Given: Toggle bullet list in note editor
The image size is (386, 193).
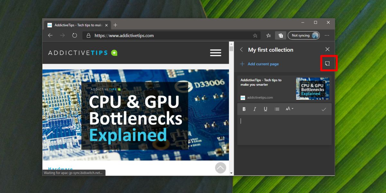Looking at the screenshot, I should click(x=277, y=109).
